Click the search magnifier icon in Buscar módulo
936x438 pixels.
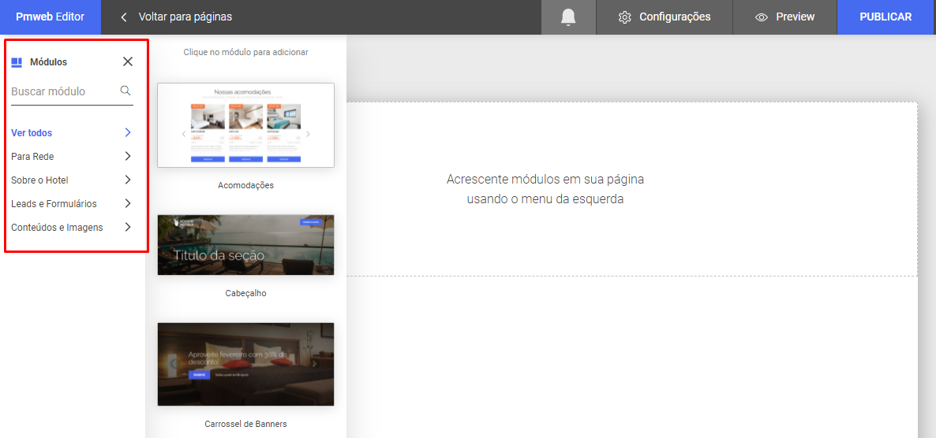[125, 91]
